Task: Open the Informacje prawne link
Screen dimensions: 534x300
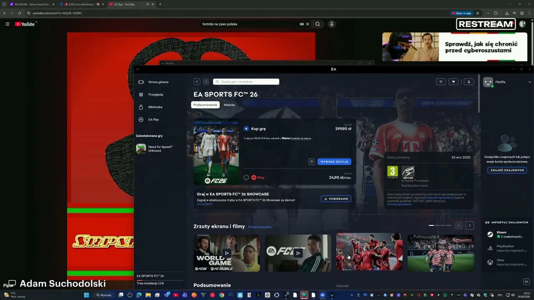Action: pos(399,204)
